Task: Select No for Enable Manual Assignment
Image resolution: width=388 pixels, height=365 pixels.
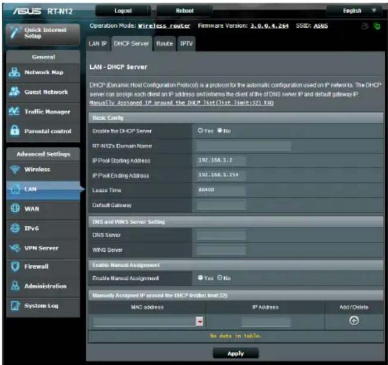Action: point(220,278)
